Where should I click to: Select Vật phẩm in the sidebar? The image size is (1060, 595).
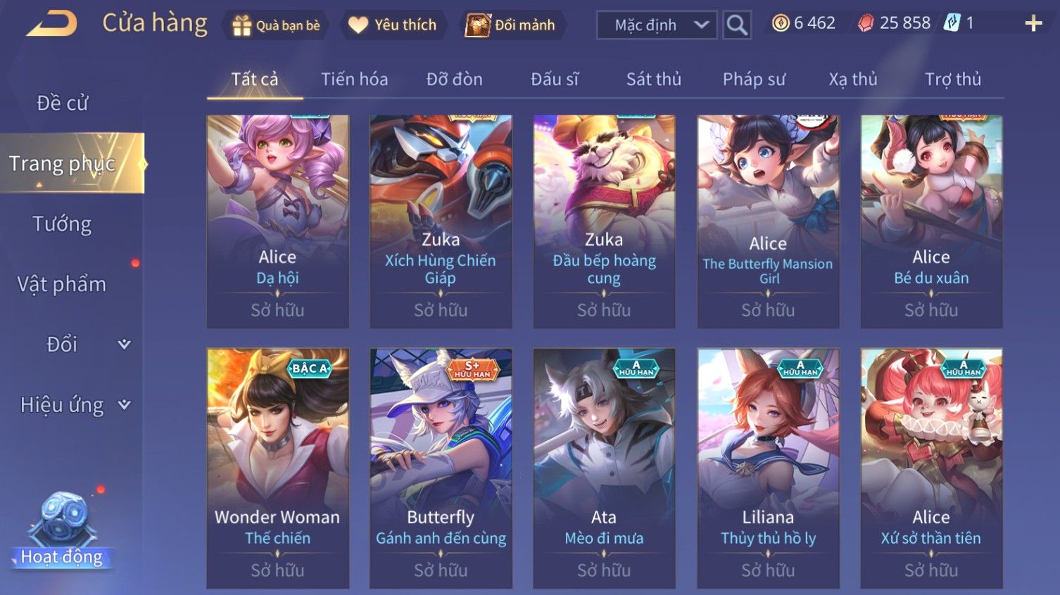(62, 284)
